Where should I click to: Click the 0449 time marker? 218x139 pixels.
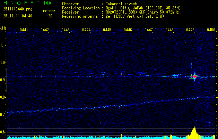(190, 30)
